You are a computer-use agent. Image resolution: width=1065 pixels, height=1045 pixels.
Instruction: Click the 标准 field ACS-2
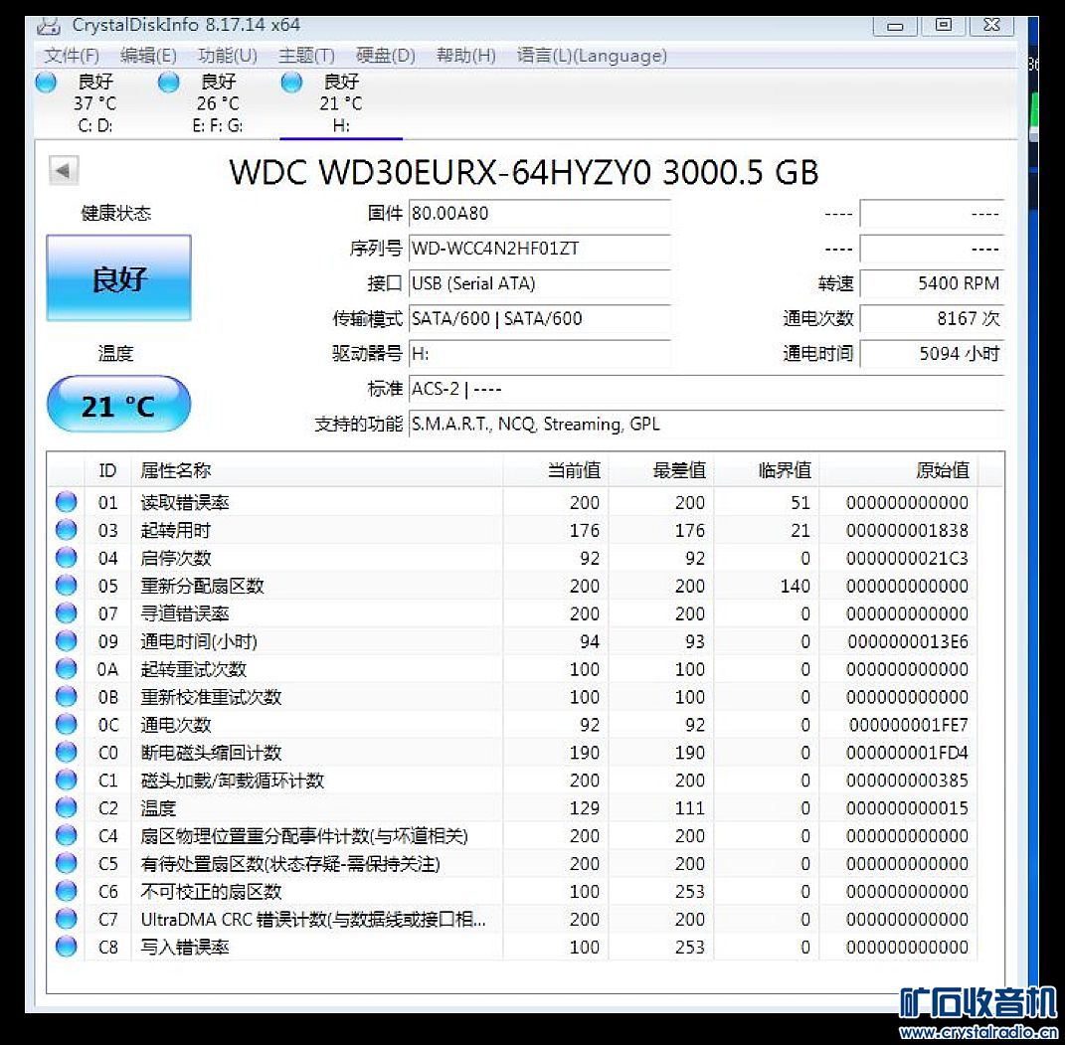click(706, 389)
